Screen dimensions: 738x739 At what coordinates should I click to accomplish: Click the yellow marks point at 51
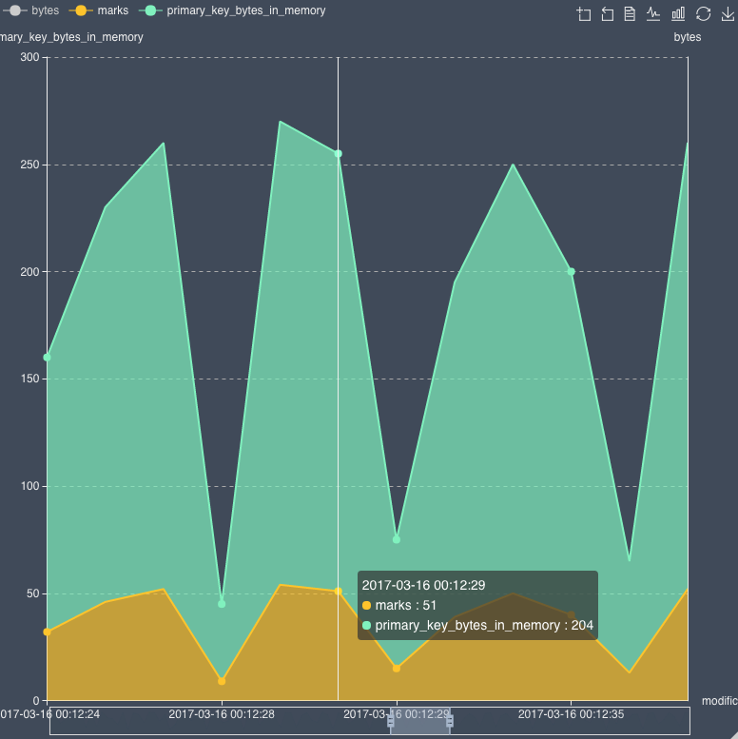click(338, 592)
